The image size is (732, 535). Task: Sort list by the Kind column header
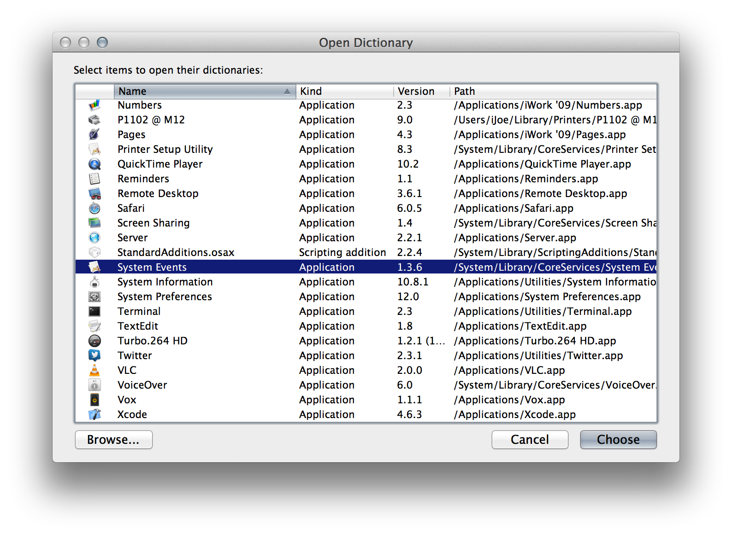[x=344, y=91]
